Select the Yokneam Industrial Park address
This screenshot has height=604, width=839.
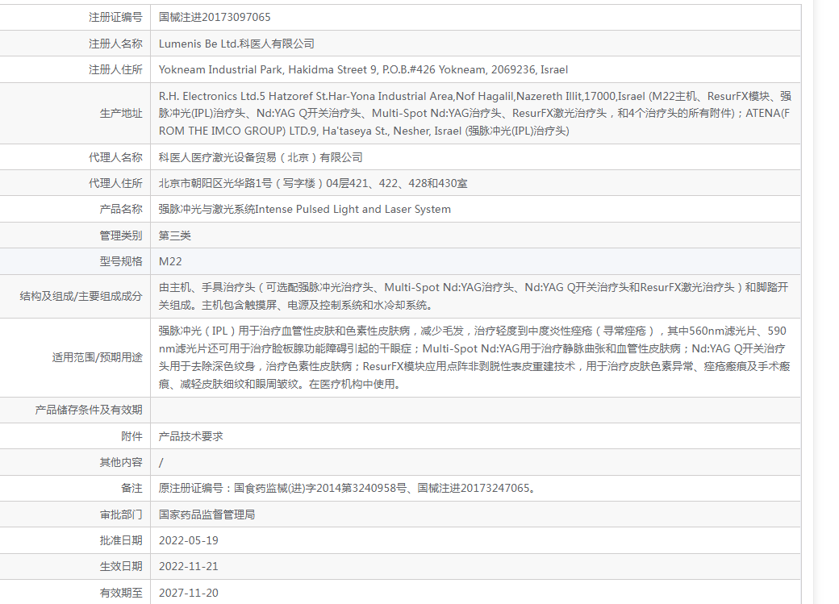pyautogui.click(x=363, y=69)
